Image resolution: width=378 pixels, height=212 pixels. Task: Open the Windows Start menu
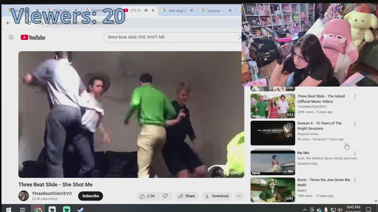click(8, 210)
